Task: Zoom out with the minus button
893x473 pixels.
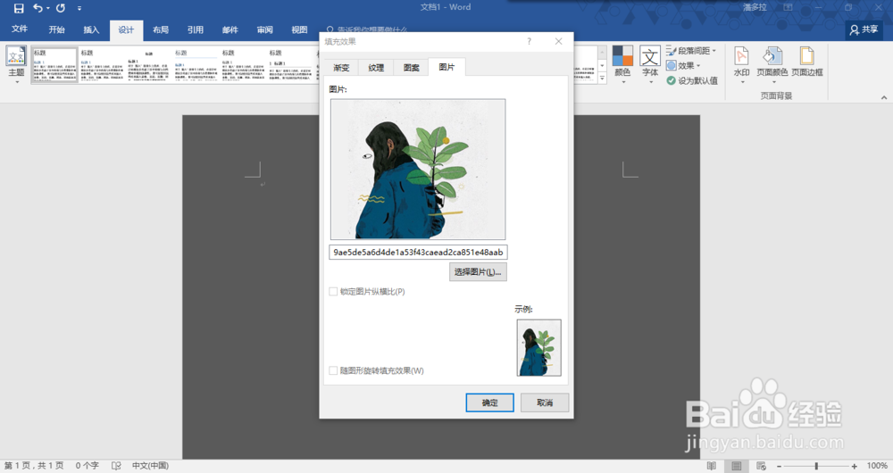Action: pyautogui.click(x=779, y=466)
